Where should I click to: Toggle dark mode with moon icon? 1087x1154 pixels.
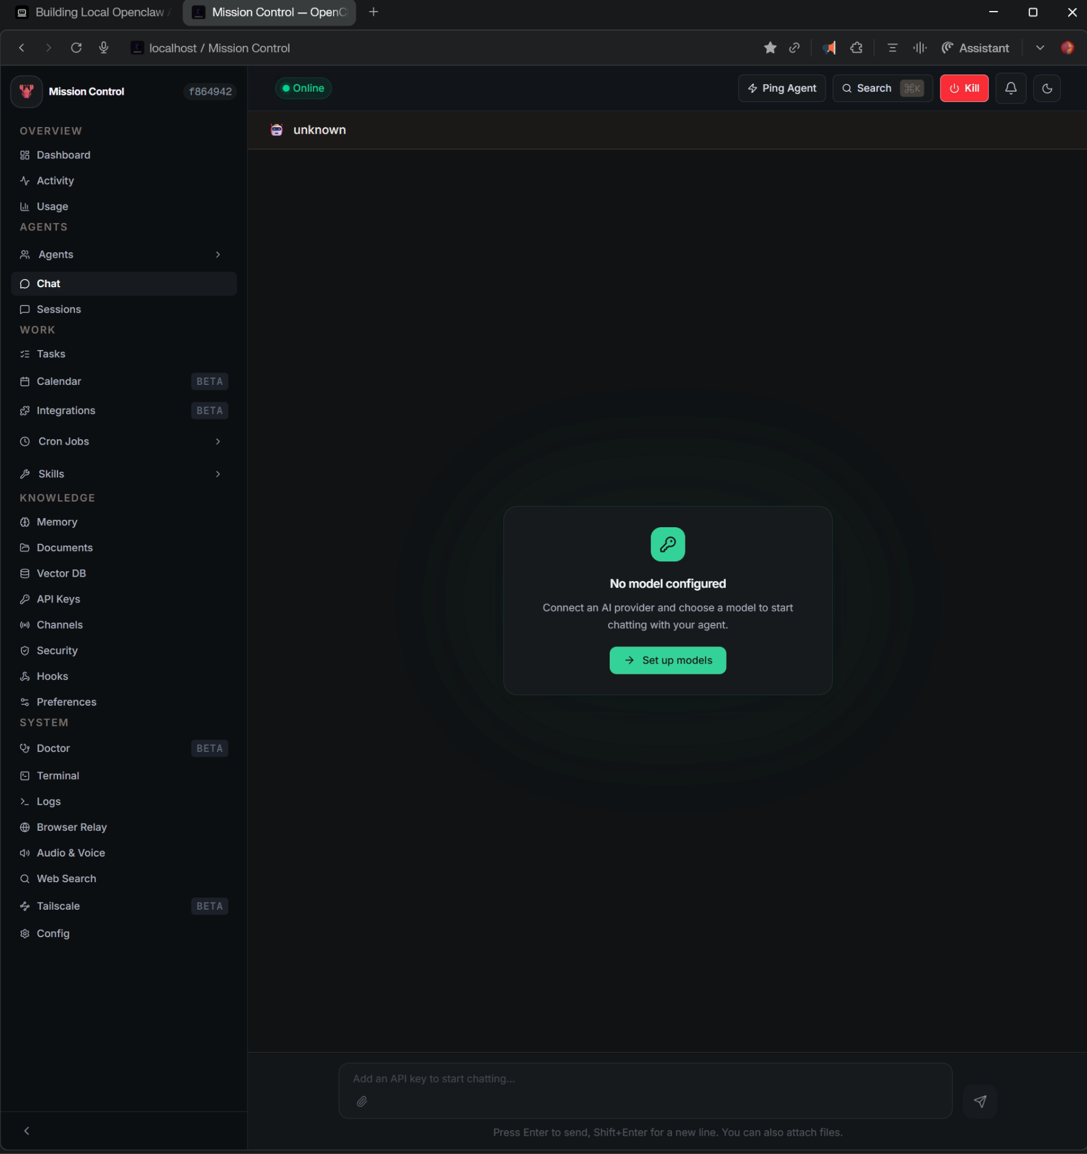point(1047,88)
